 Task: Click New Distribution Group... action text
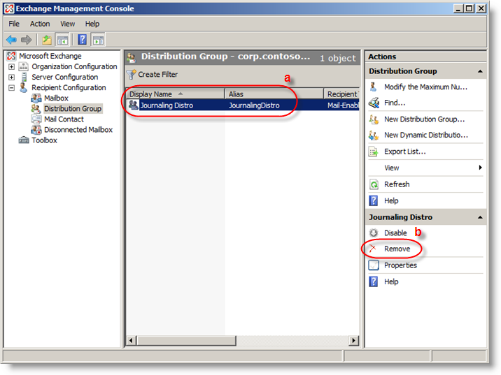pyautogui.click(x=424, y=119)
